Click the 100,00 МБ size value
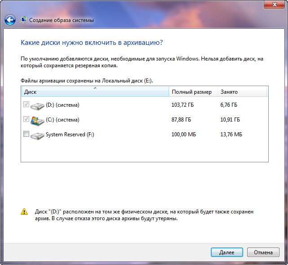 (x=183, y=135)
